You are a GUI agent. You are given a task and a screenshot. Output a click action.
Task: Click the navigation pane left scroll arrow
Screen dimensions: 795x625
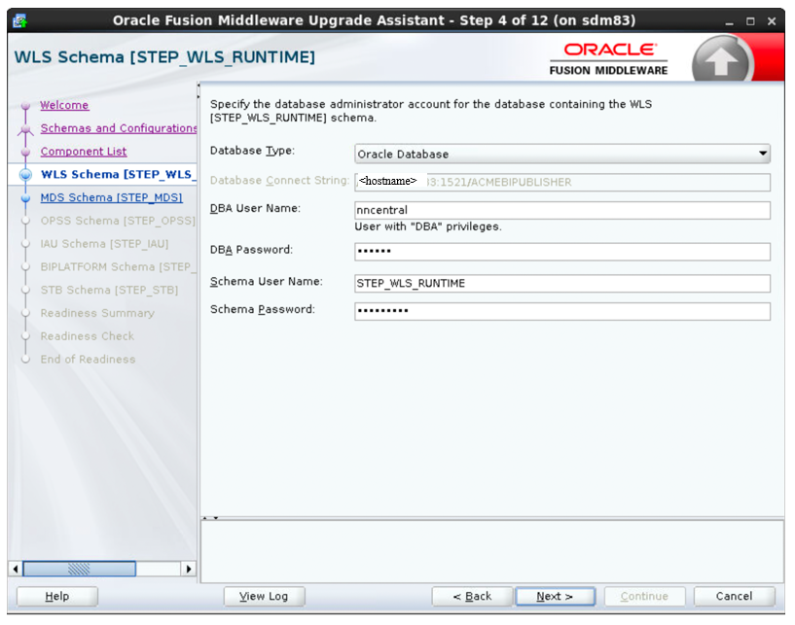(16, 569)
